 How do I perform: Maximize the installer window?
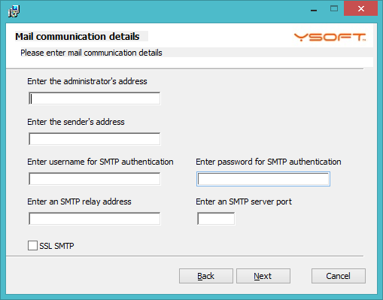[334, 9]
